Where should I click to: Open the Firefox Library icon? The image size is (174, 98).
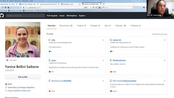coord(144,7)
